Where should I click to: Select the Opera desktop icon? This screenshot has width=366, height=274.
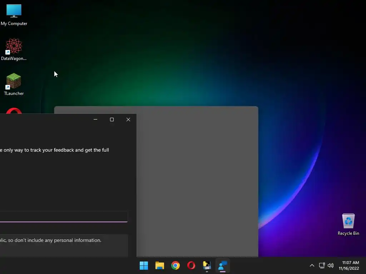pos(14,111)
